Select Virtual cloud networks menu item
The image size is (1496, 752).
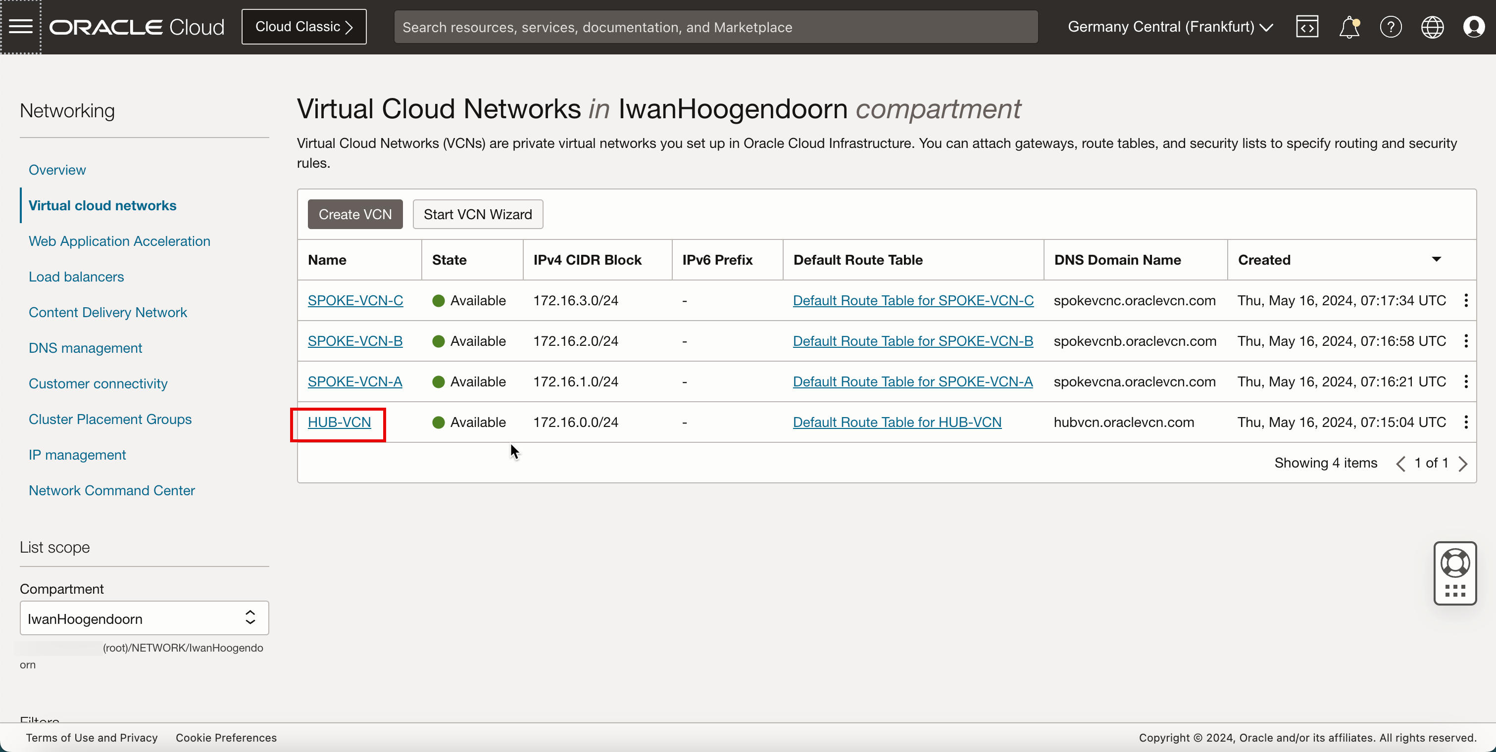(102, 204)
